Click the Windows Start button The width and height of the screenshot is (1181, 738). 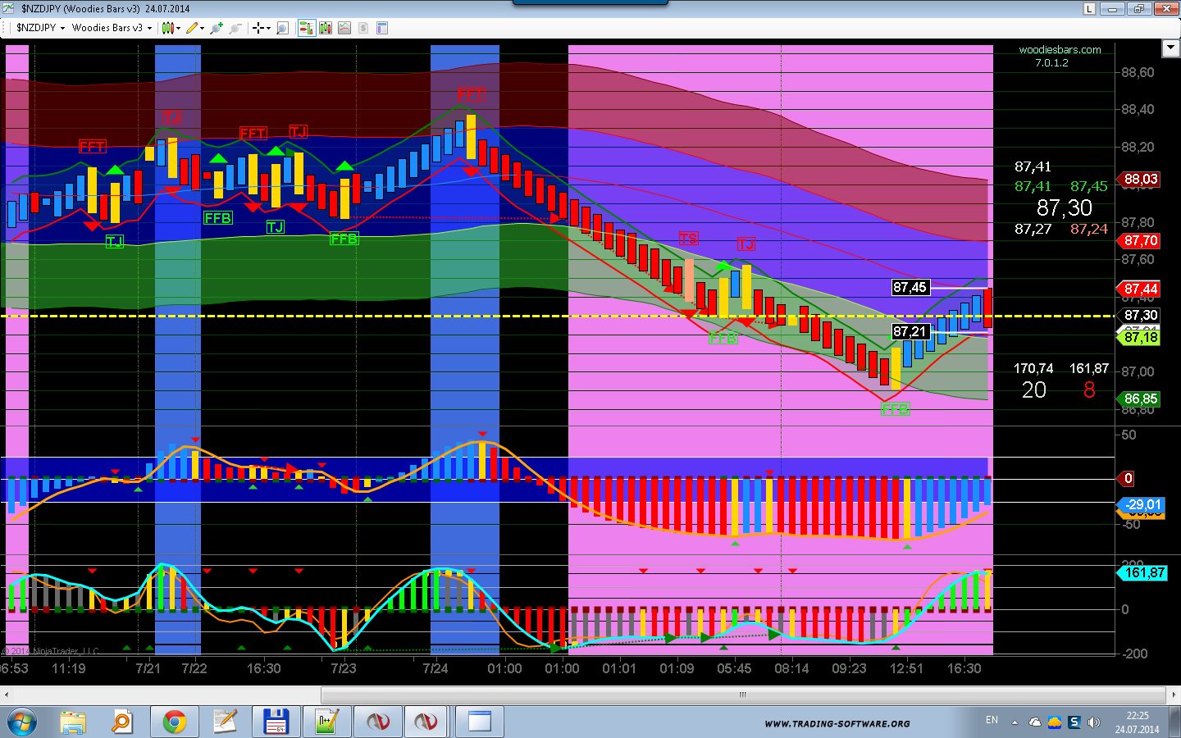(x=22, y=722)
